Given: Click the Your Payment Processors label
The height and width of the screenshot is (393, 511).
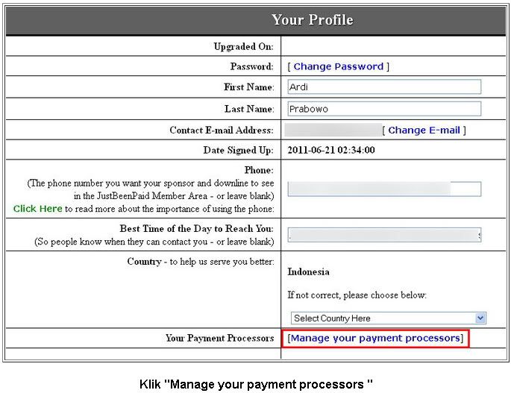Looking at the screenshot, I should pos(219,339).
